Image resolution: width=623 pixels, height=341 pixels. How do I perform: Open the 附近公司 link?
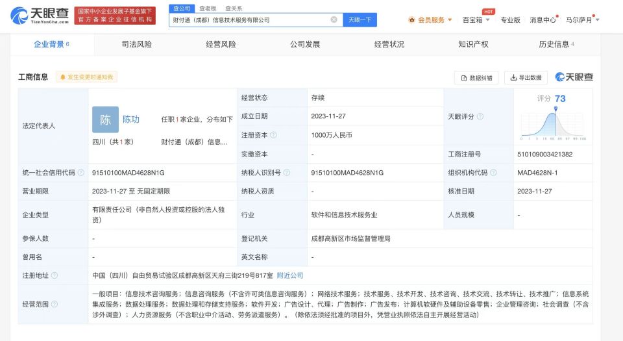(290, 275)
